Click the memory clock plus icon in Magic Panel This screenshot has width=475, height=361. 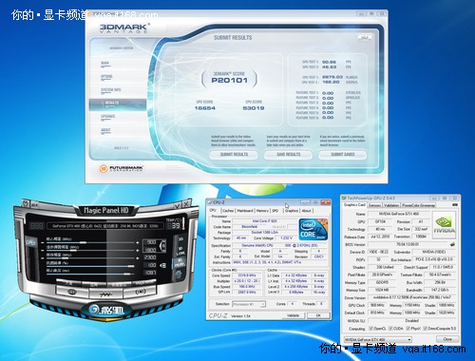click(x=137, y=258)
